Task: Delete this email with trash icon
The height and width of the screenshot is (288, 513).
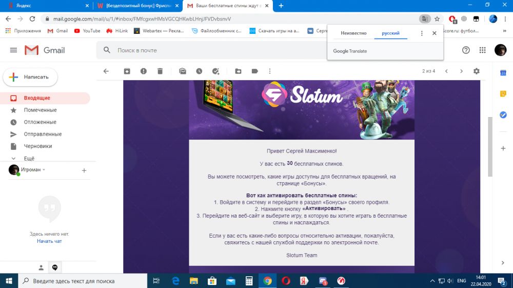Action: click(x=160, y=71)
